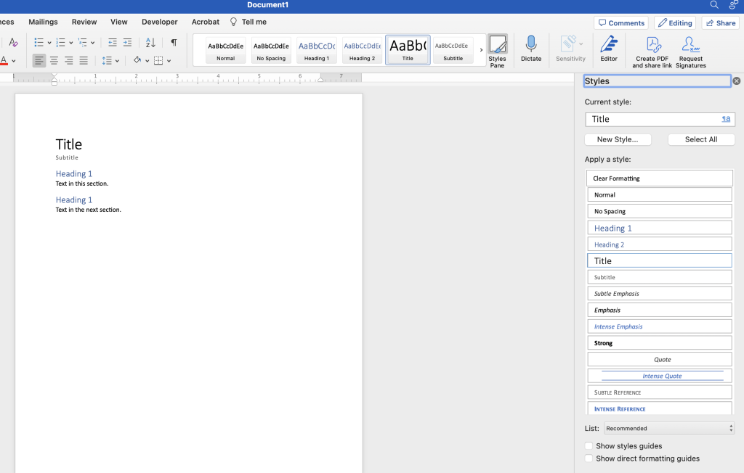Open the Review tab
Viewport: 744px width, 473px height.
coord(84,22)
